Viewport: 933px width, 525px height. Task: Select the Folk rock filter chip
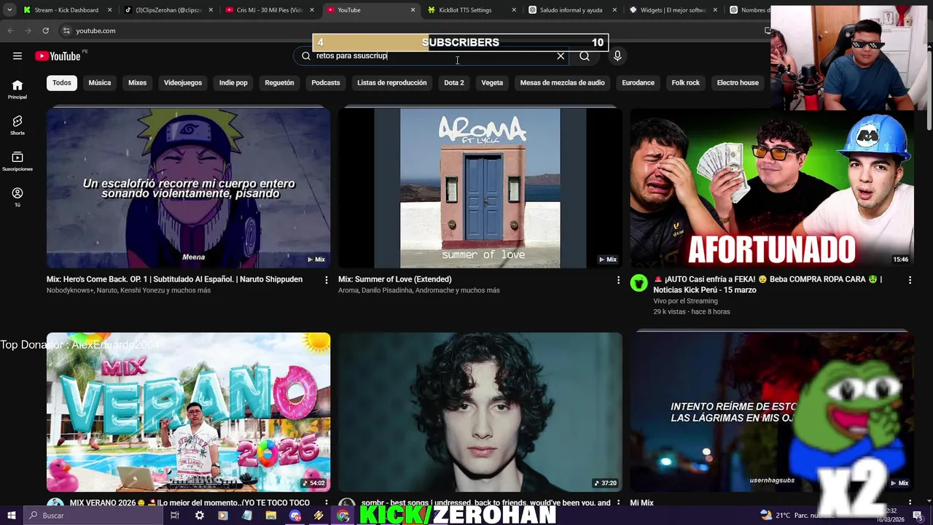(x=686, y=82)
